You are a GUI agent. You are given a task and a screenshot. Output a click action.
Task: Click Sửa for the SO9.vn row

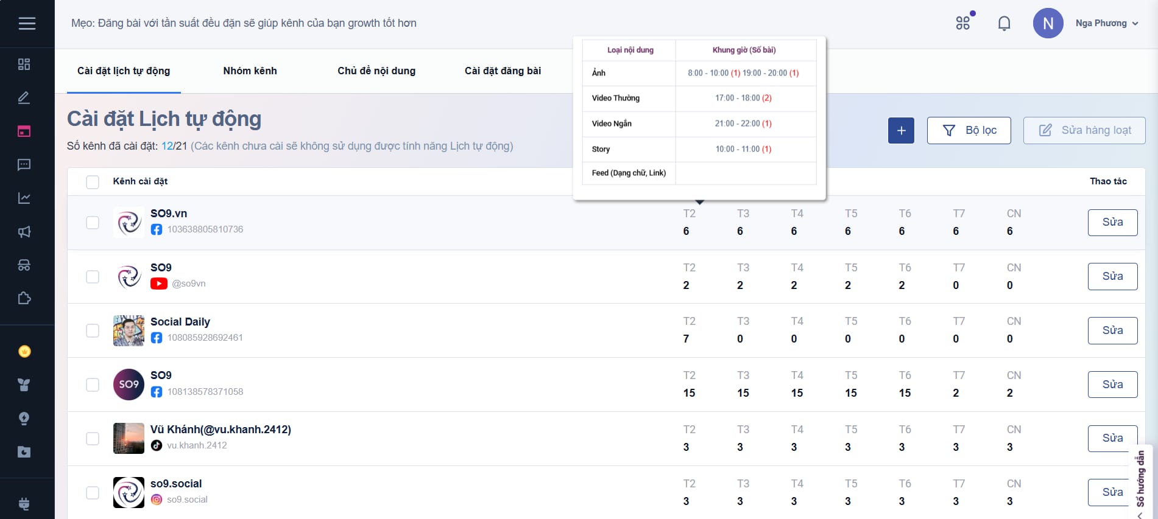point(1112,222)
